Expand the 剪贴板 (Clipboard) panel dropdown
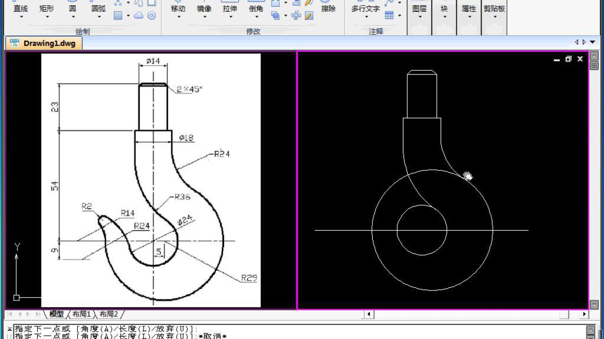This screenshot has height=339, width=604. (x=494, y=17)
